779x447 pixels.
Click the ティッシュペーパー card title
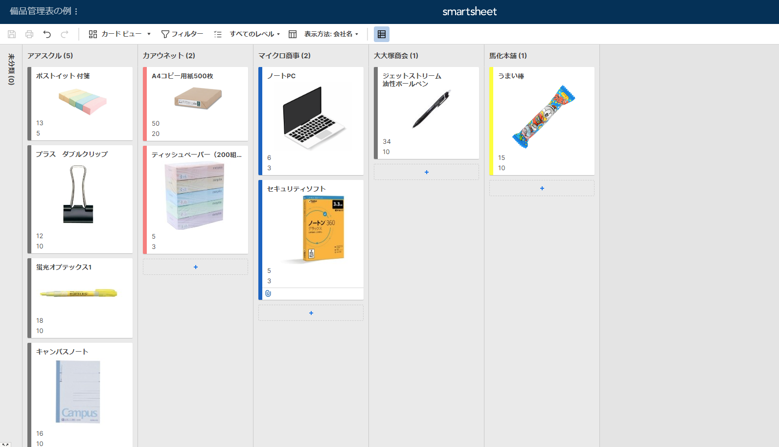point(197,155)
